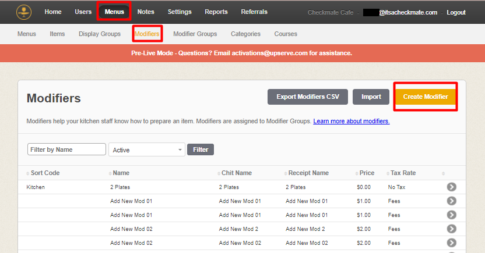The width and height of the screenshot is (485, 253).
Task: Sort by Chit Name column header
Action: coord(237,173)
